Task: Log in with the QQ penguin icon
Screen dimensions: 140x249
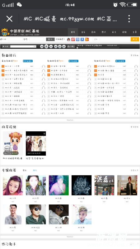Action: pos(68,39)
